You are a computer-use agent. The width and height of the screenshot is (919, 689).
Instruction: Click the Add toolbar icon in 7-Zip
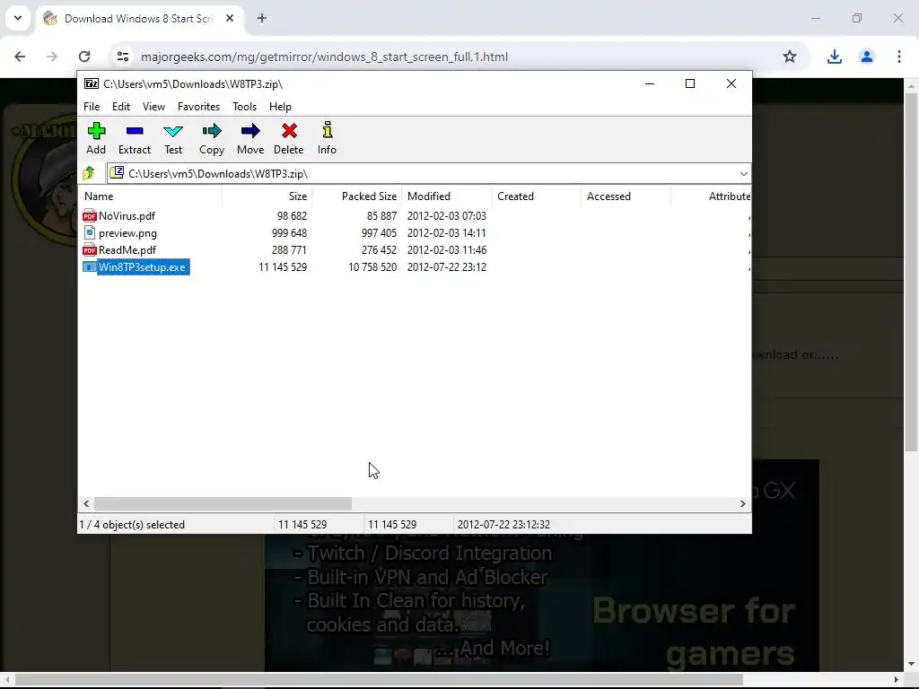96,131
